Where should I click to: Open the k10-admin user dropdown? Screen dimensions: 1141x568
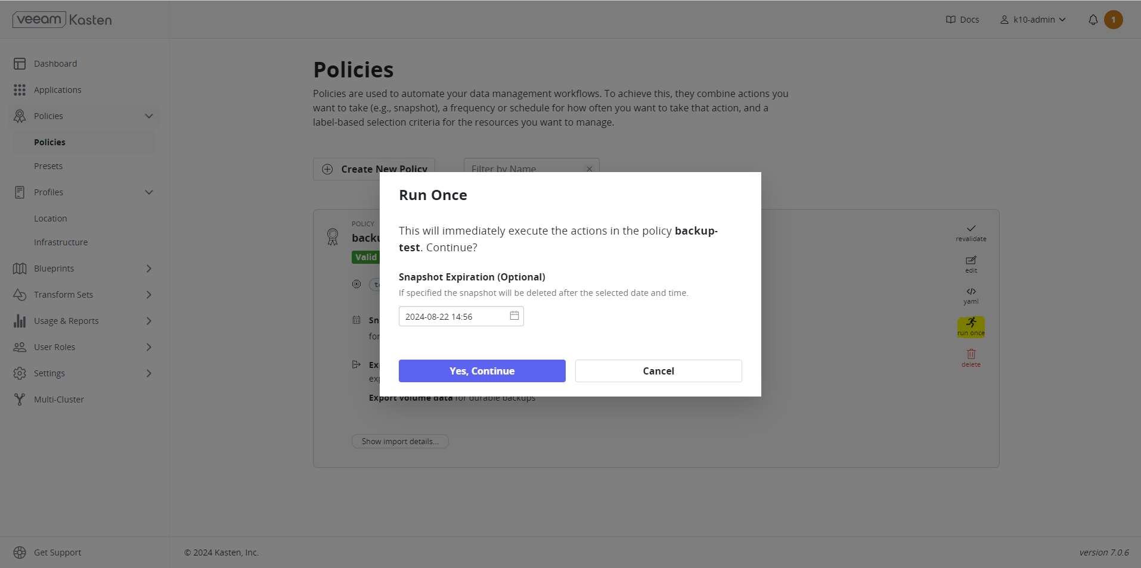pos(1033,20)
